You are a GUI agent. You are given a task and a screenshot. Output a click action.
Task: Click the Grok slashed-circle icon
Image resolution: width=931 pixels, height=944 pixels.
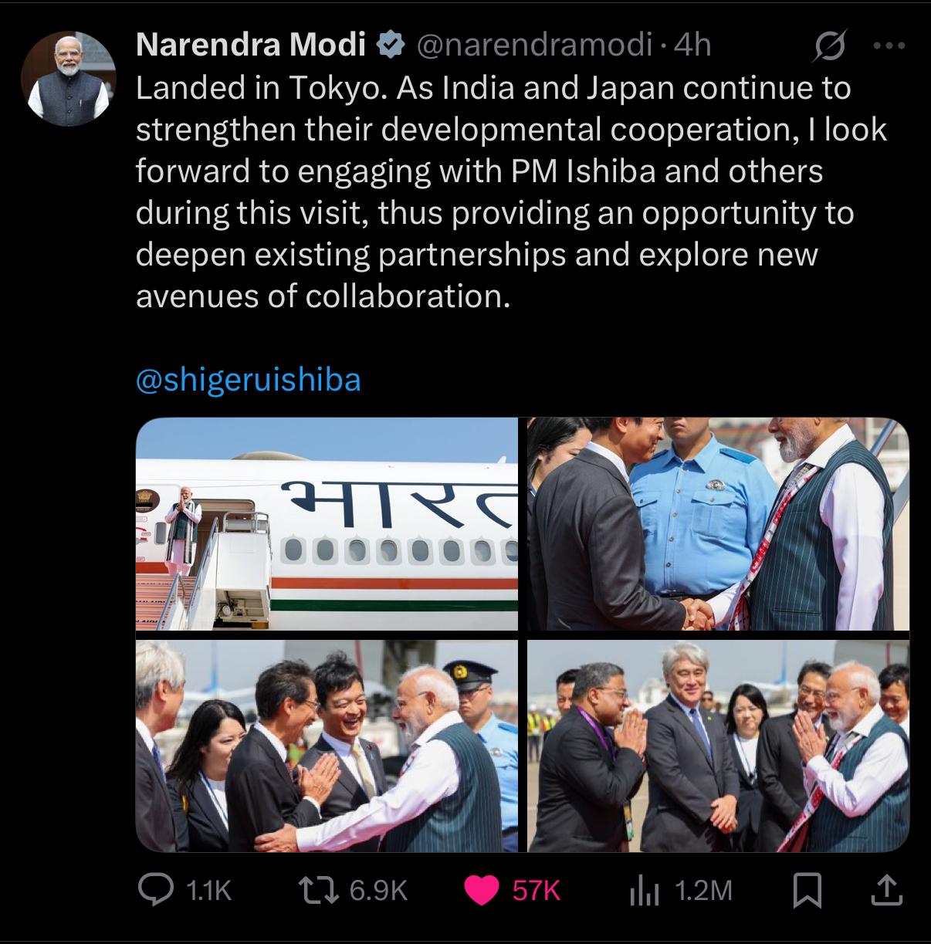click(x=831, y=46)
